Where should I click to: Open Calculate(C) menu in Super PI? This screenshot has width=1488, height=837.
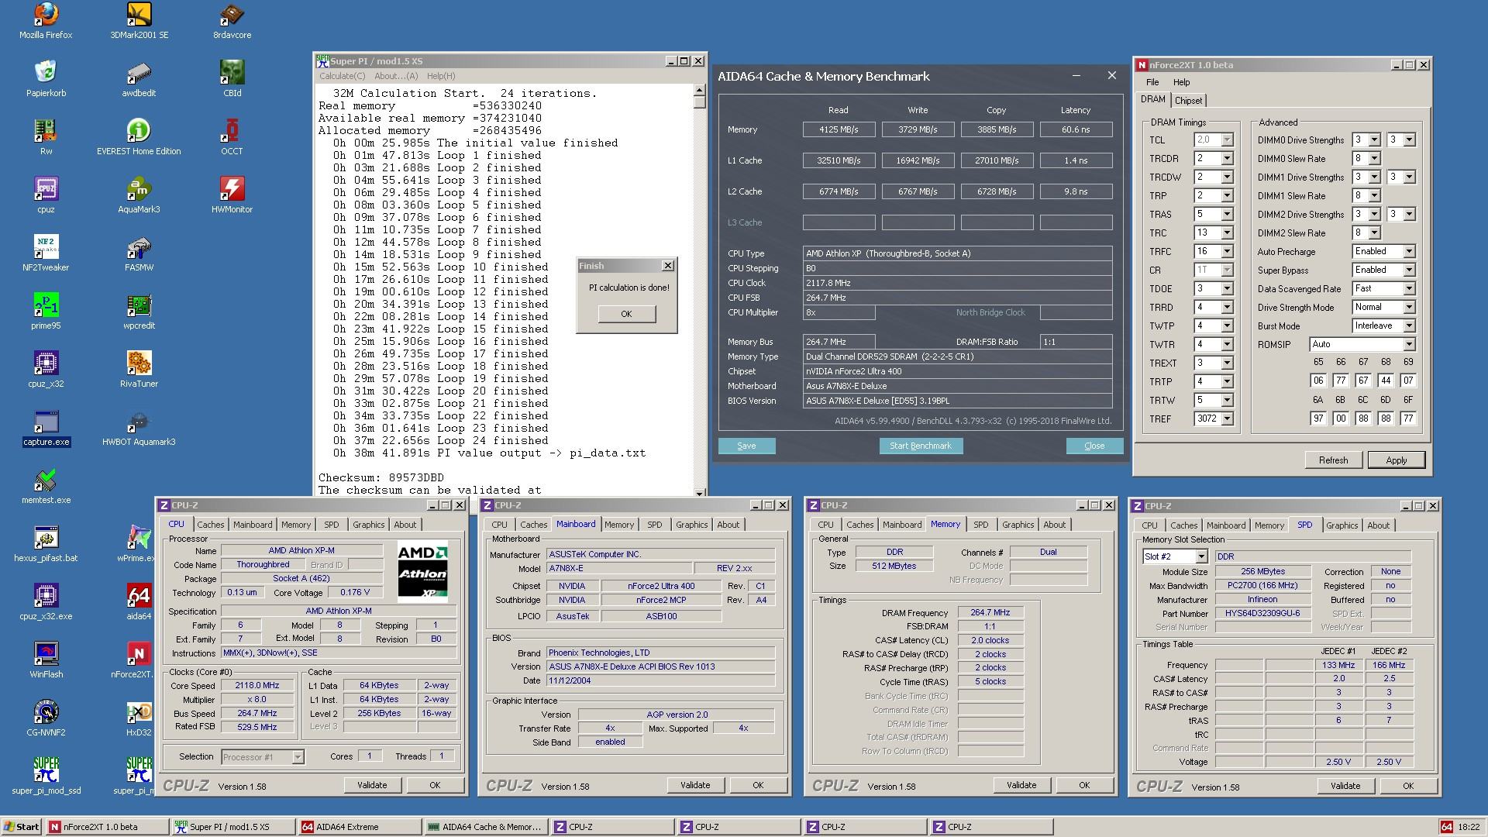(x=342, y=76)
